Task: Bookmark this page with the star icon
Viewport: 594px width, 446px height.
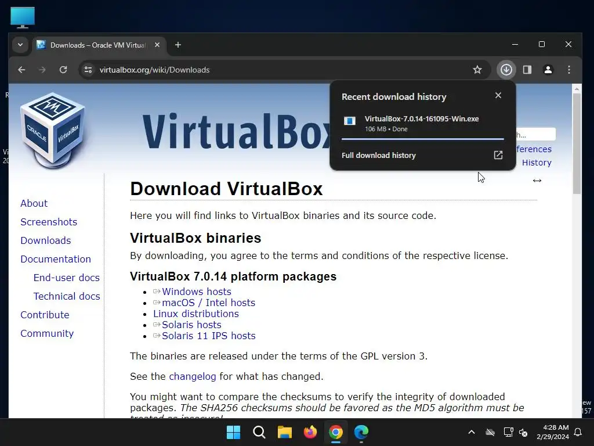Action: [x=477, y=70]
